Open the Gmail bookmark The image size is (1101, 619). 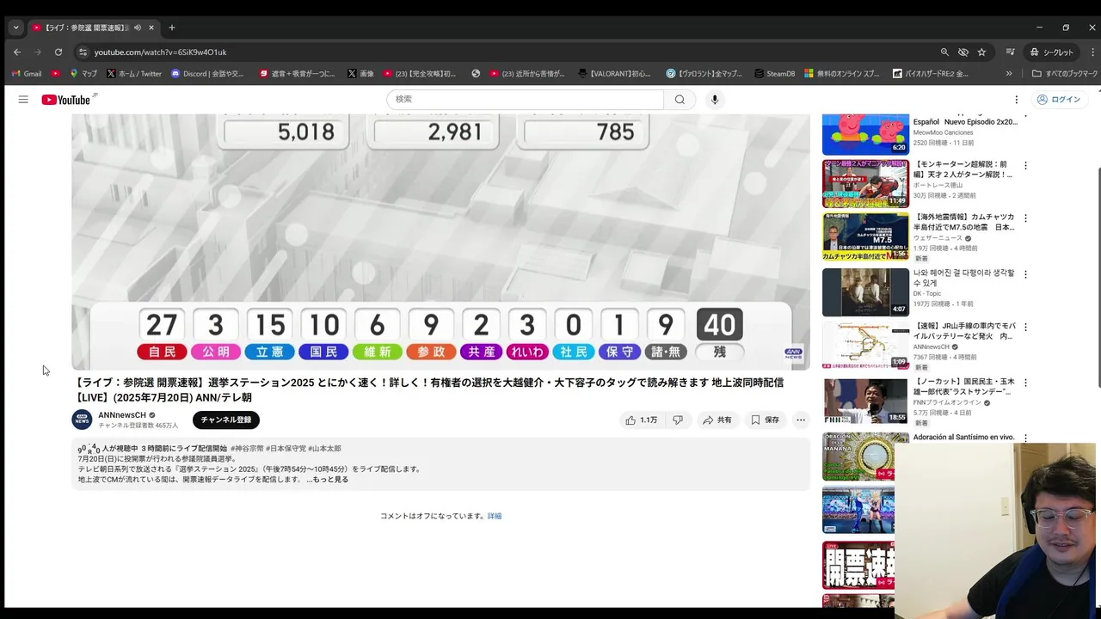[26, 74]
